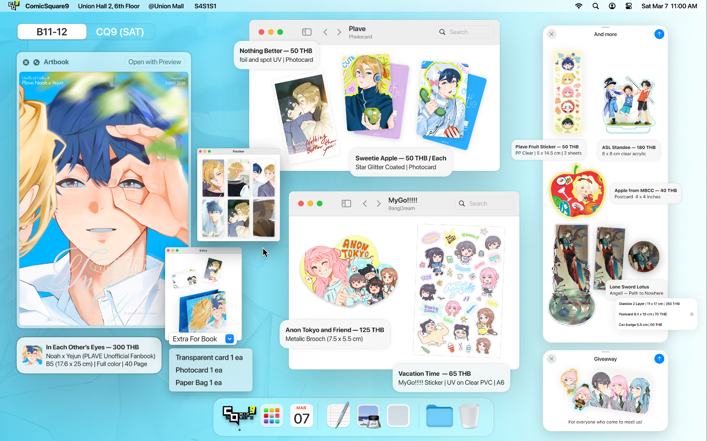The image size is (707, 441).
Task: Click Open with Preview button
Action: (154, 62)
